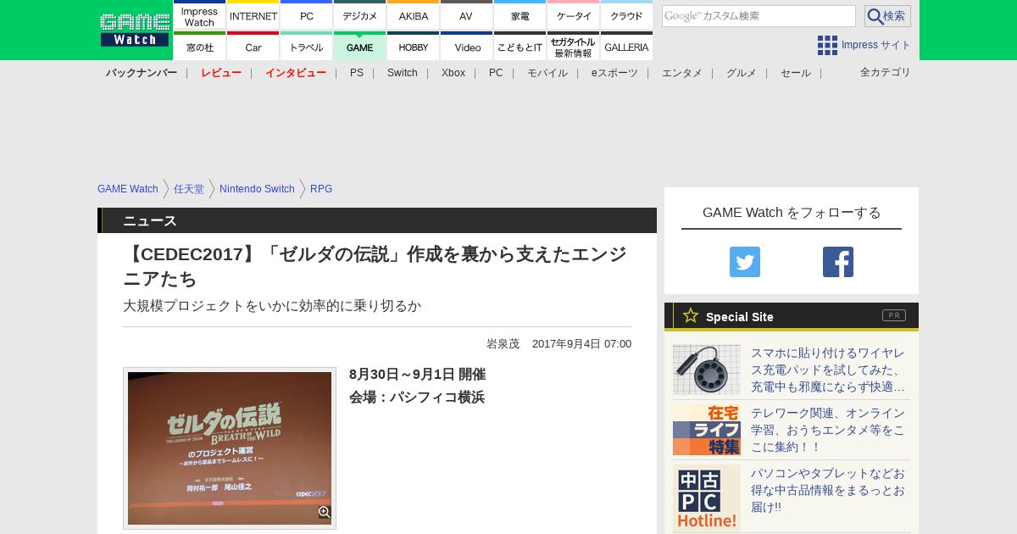Open the レビュー category
Viewport: 1017px width, 534px height.
221,73
